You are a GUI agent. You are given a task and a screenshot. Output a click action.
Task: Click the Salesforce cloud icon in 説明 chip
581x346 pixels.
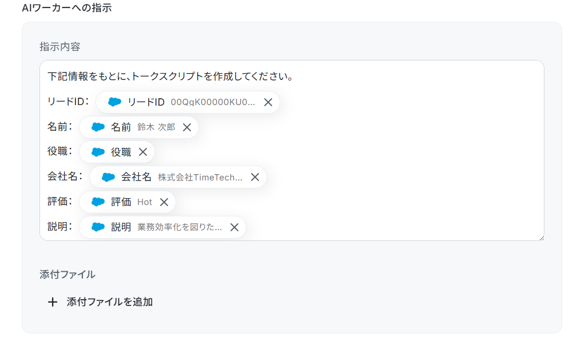click(x=98, y=227)
